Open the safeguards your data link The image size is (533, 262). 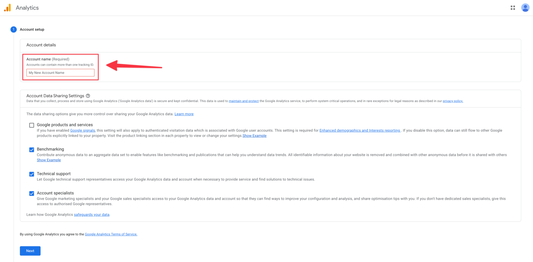91,214
